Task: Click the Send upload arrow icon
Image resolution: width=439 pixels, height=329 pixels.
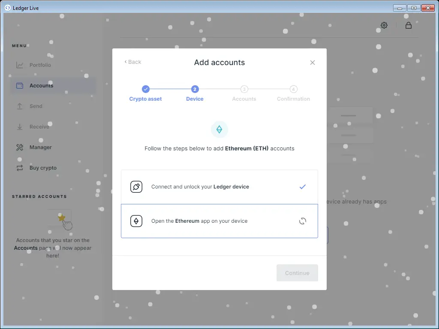Action: 20,106
